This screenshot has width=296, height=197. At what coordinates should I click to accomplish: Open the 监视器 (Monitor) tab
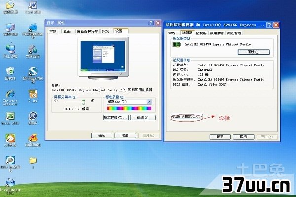tap(201, 33)
